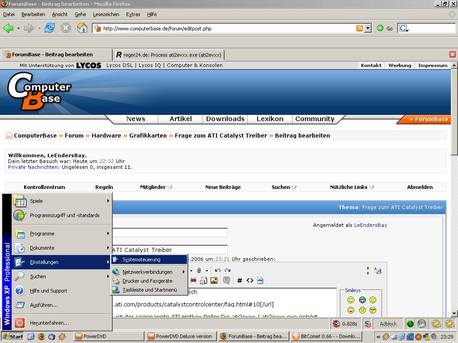Open the RSS feed icon in address bar
458x343 pixels.
click(x=360, y=28)
